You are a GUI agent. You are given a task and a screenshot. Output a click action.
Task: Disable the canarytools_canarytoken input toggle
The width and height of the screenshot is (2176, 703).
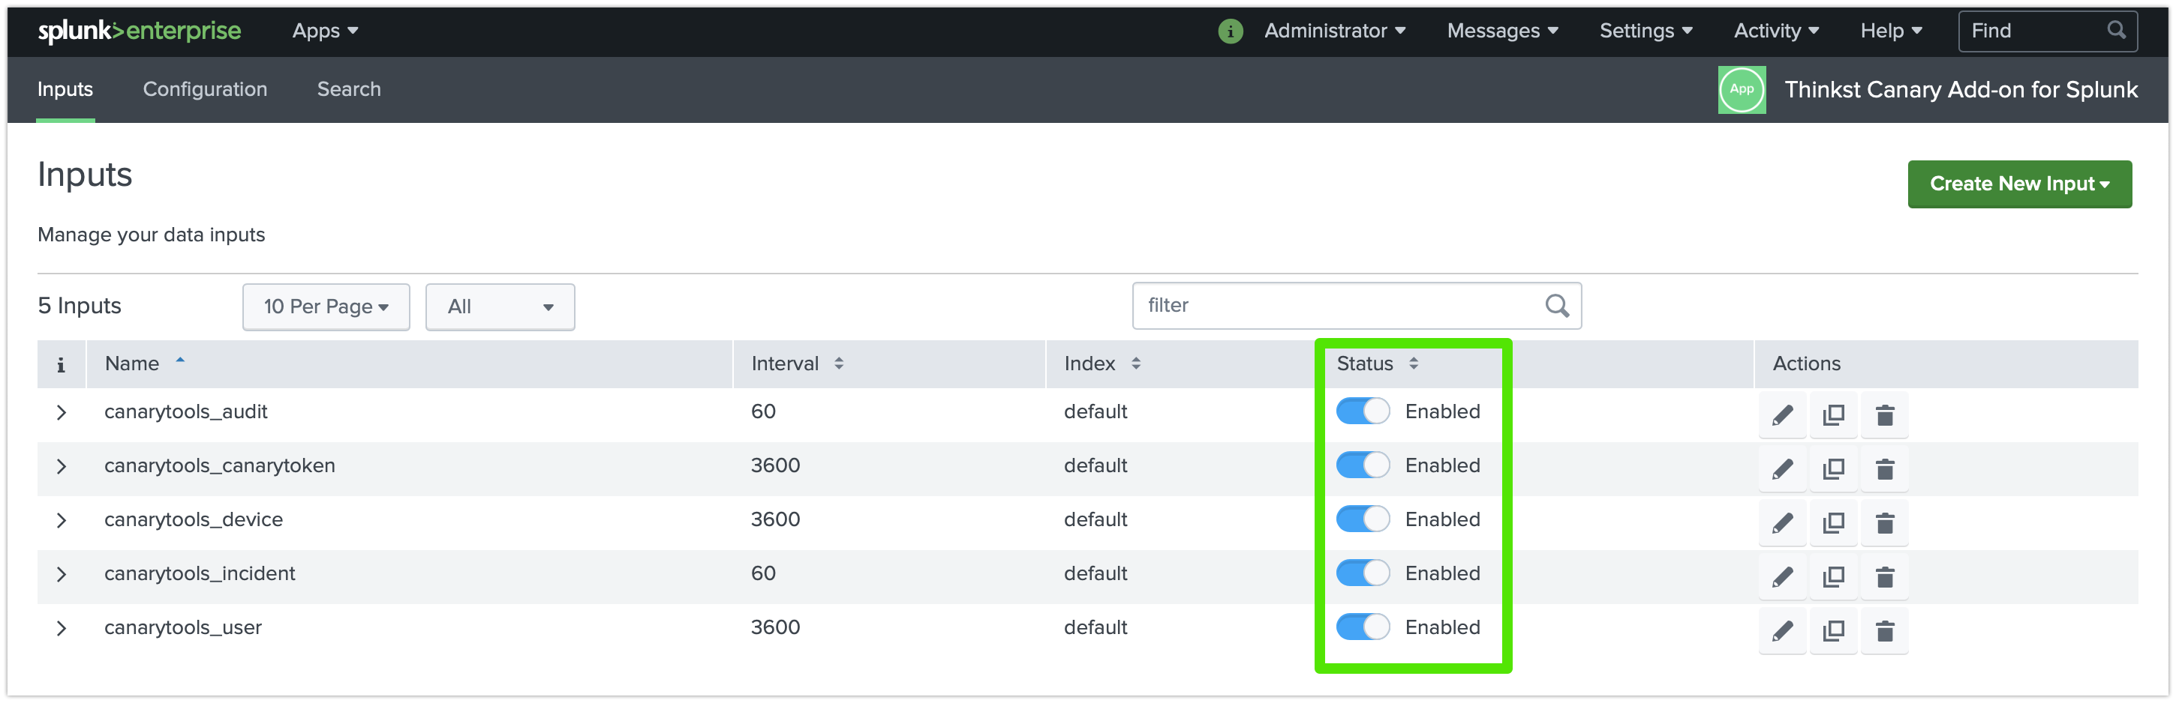(1363, 466)
